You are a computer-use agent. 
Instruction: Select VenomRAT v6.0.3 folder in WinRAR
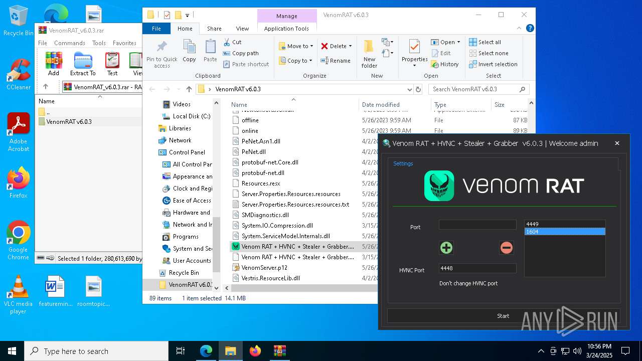(x=69, y=121)
